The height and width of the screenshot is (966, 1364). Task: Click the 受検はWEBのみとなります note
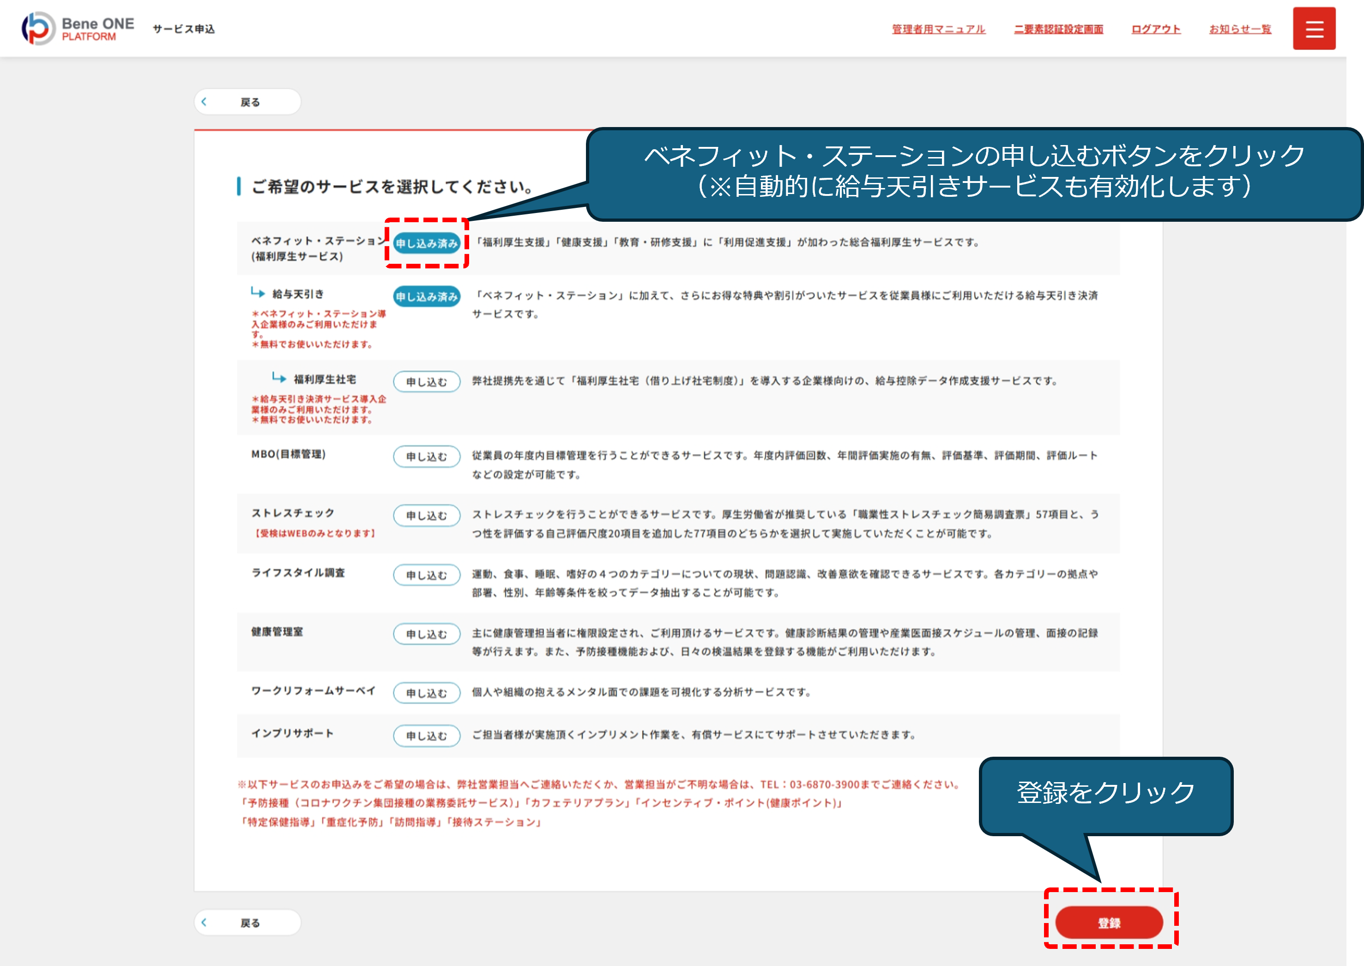314,534
